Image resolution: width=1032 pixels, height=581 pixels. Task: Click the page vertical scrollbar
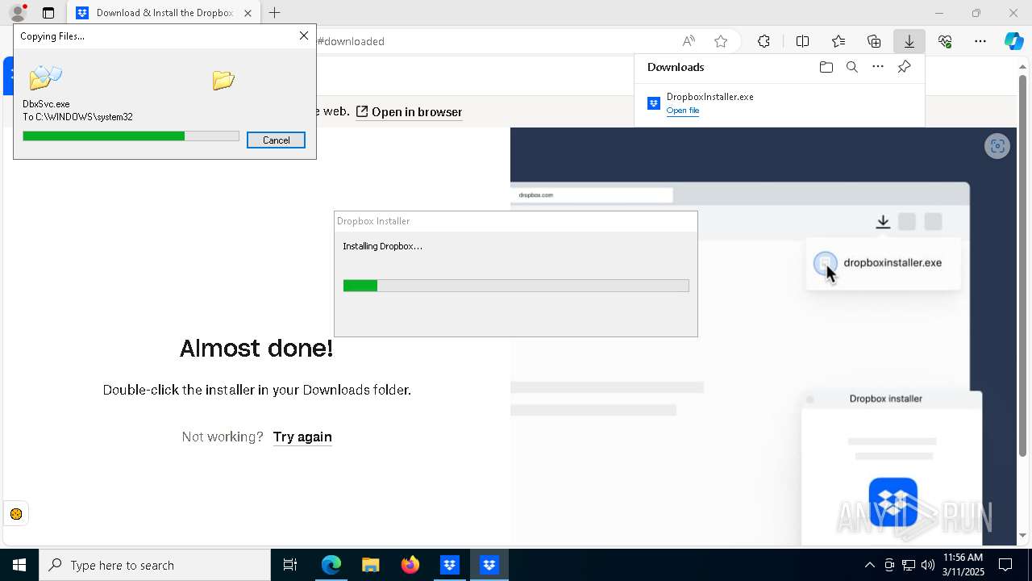pyautogui.click(x=1022, y=266)
